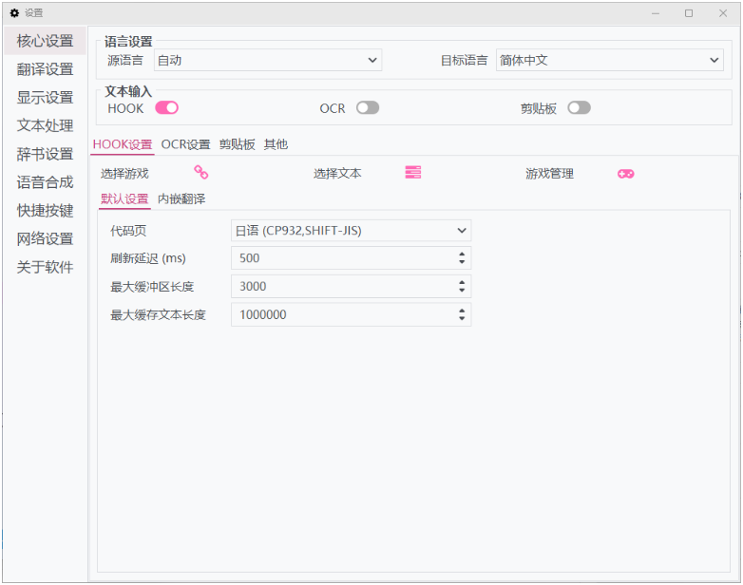
Task: Select the 其他 tab
Action: [x=276, y=144]
